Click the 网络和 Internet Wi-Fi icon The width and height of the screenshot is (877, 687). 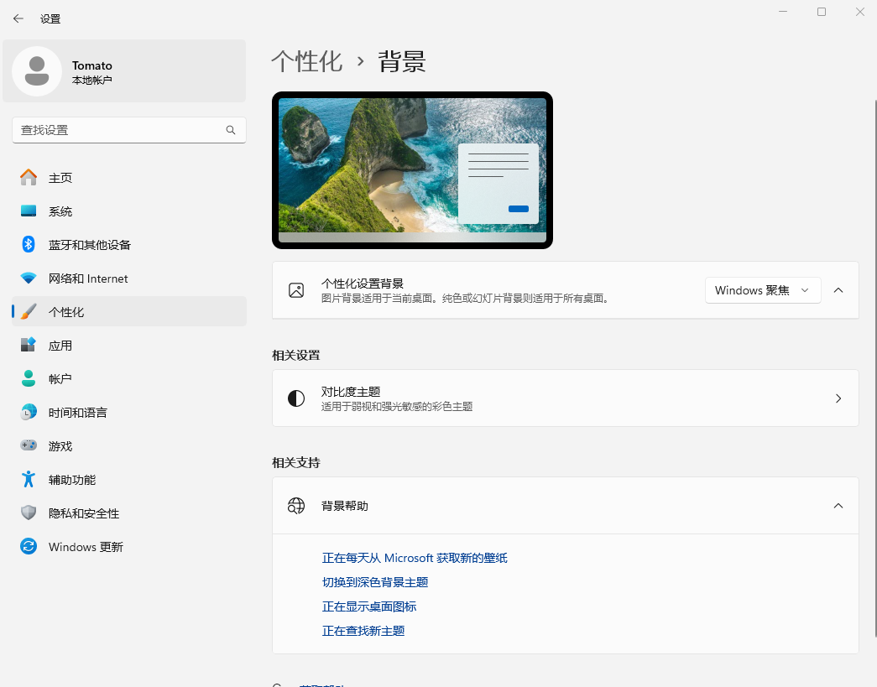[x=29, y=278]
